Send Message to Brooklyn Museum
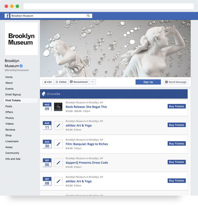Screen dimensions: 198x206 (x=176, y=82)
